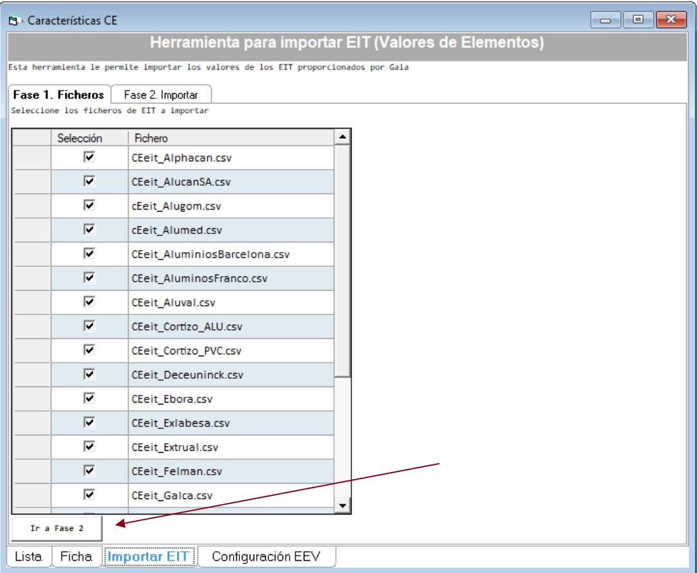The height and width of the screenshot is (573, 697).
Task: Select the CEeit_Aluval.csv name cell
Action: 230,302
